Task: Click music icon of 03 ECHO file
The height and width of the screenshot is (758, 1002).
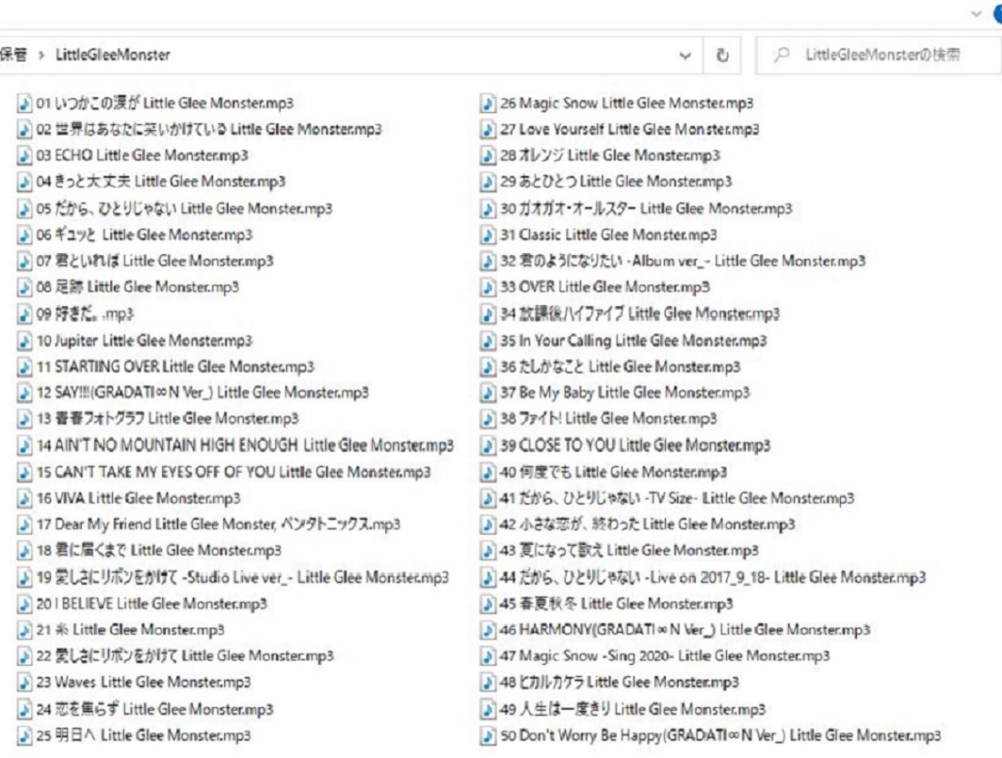Action: click(x=25, y=156)
